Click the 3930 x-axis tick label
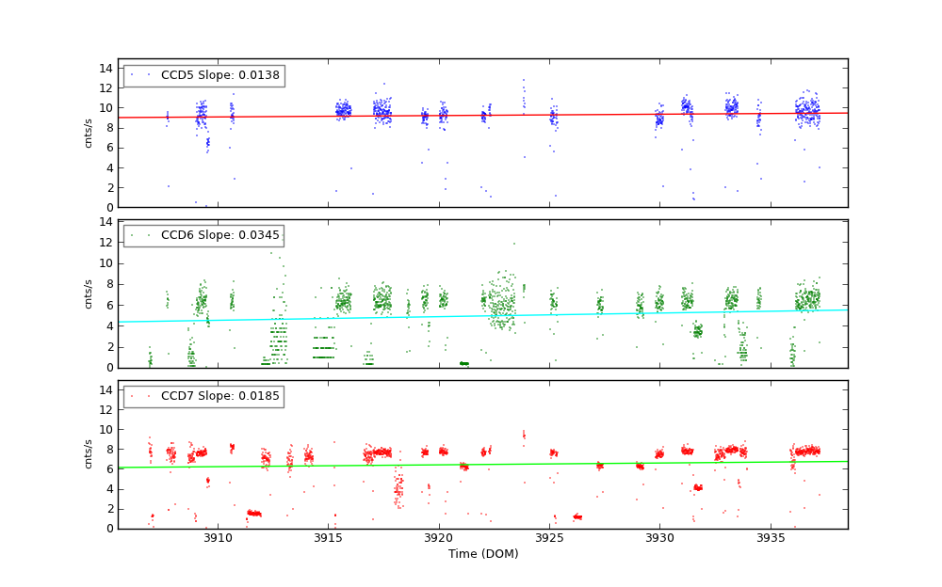This screenshot has height=587, width=942. pyautogui.click(x=659, y=538)
